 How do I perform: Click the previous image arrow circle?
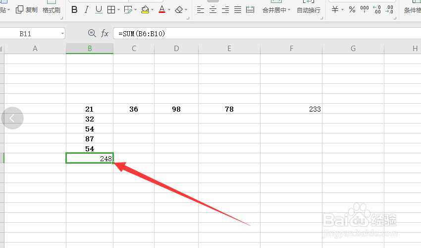pyautogui.click(x=12, y=118)
